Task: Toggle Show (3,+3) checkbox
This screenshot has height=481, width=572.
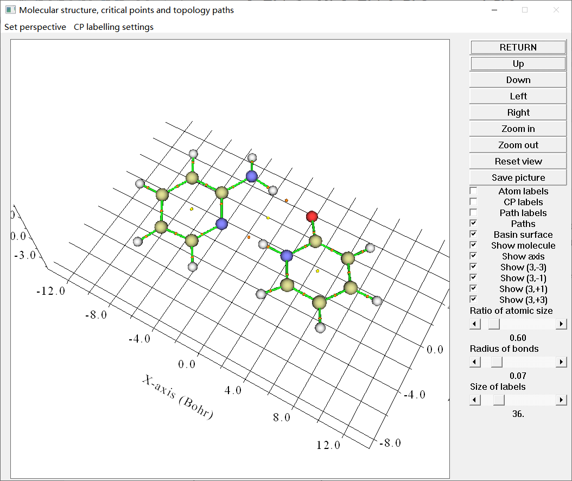Action: (474, 299)
